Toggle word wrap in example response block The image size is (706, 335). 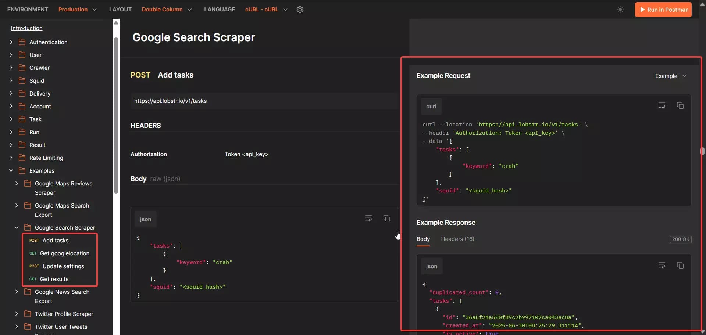click(662, 266)
